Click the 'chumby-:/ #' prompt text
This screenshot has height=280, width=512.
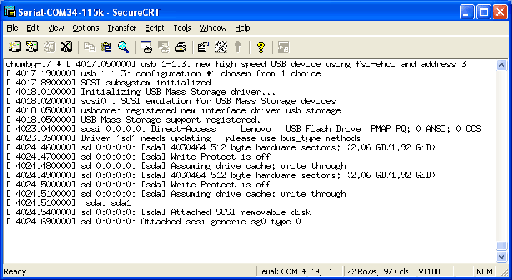(34, 64)
